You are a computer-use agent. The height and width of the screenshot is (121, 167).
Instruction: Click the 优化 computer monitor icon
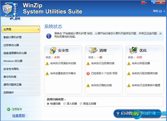133,50
